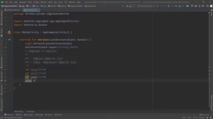This screenshot has height=119, width=213.
Task: Open the View menu
Action: (x=16, y=2)
